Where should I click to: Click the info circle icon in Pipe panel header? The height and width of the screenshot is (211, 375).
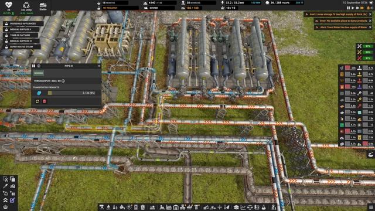pyautogui.click(x=39, y=66)
